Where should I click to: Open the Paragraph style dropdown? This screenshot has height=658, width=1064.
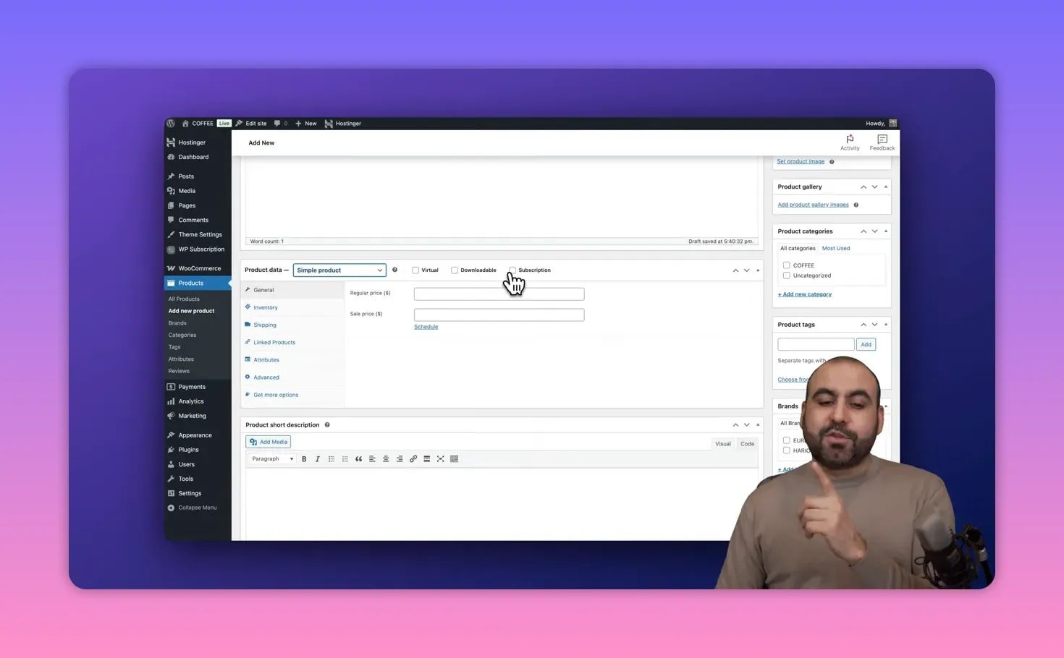[x=271, y=458]
